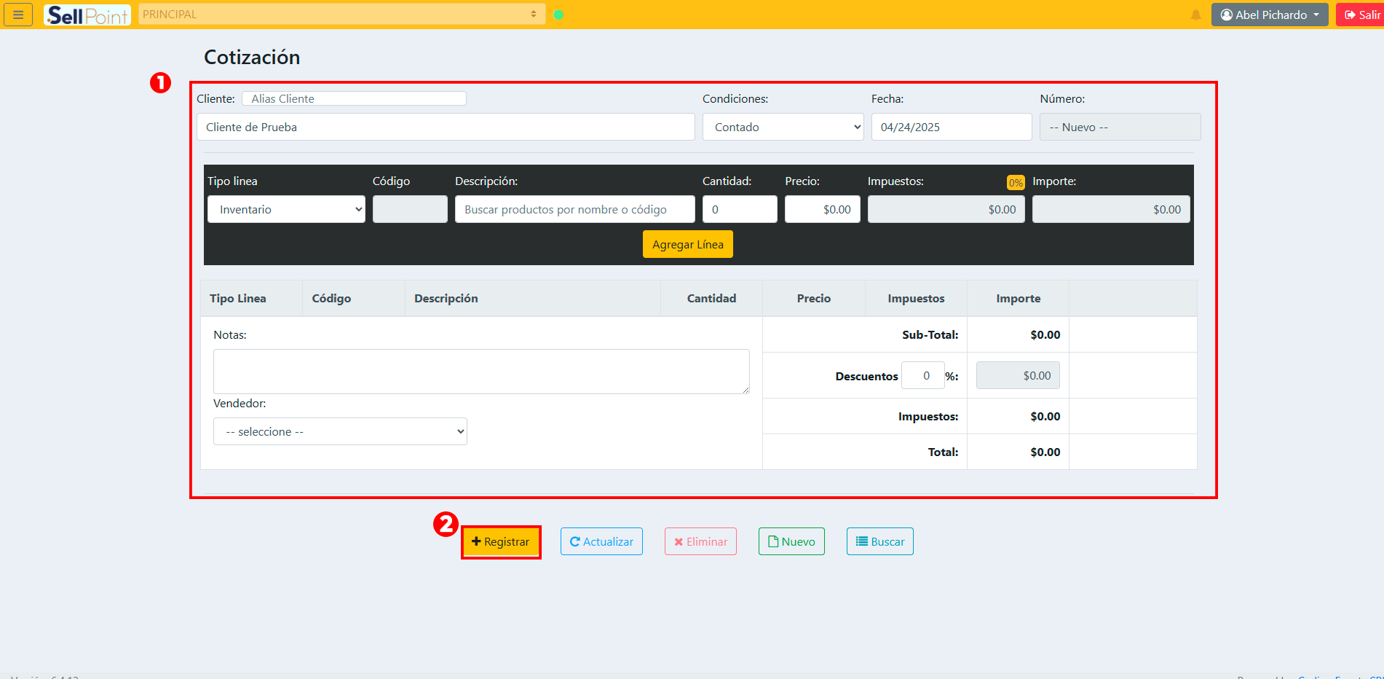The image size is (1384, 679).
Task: Click Registrar to save the quotation
Action: coord(501,541)
